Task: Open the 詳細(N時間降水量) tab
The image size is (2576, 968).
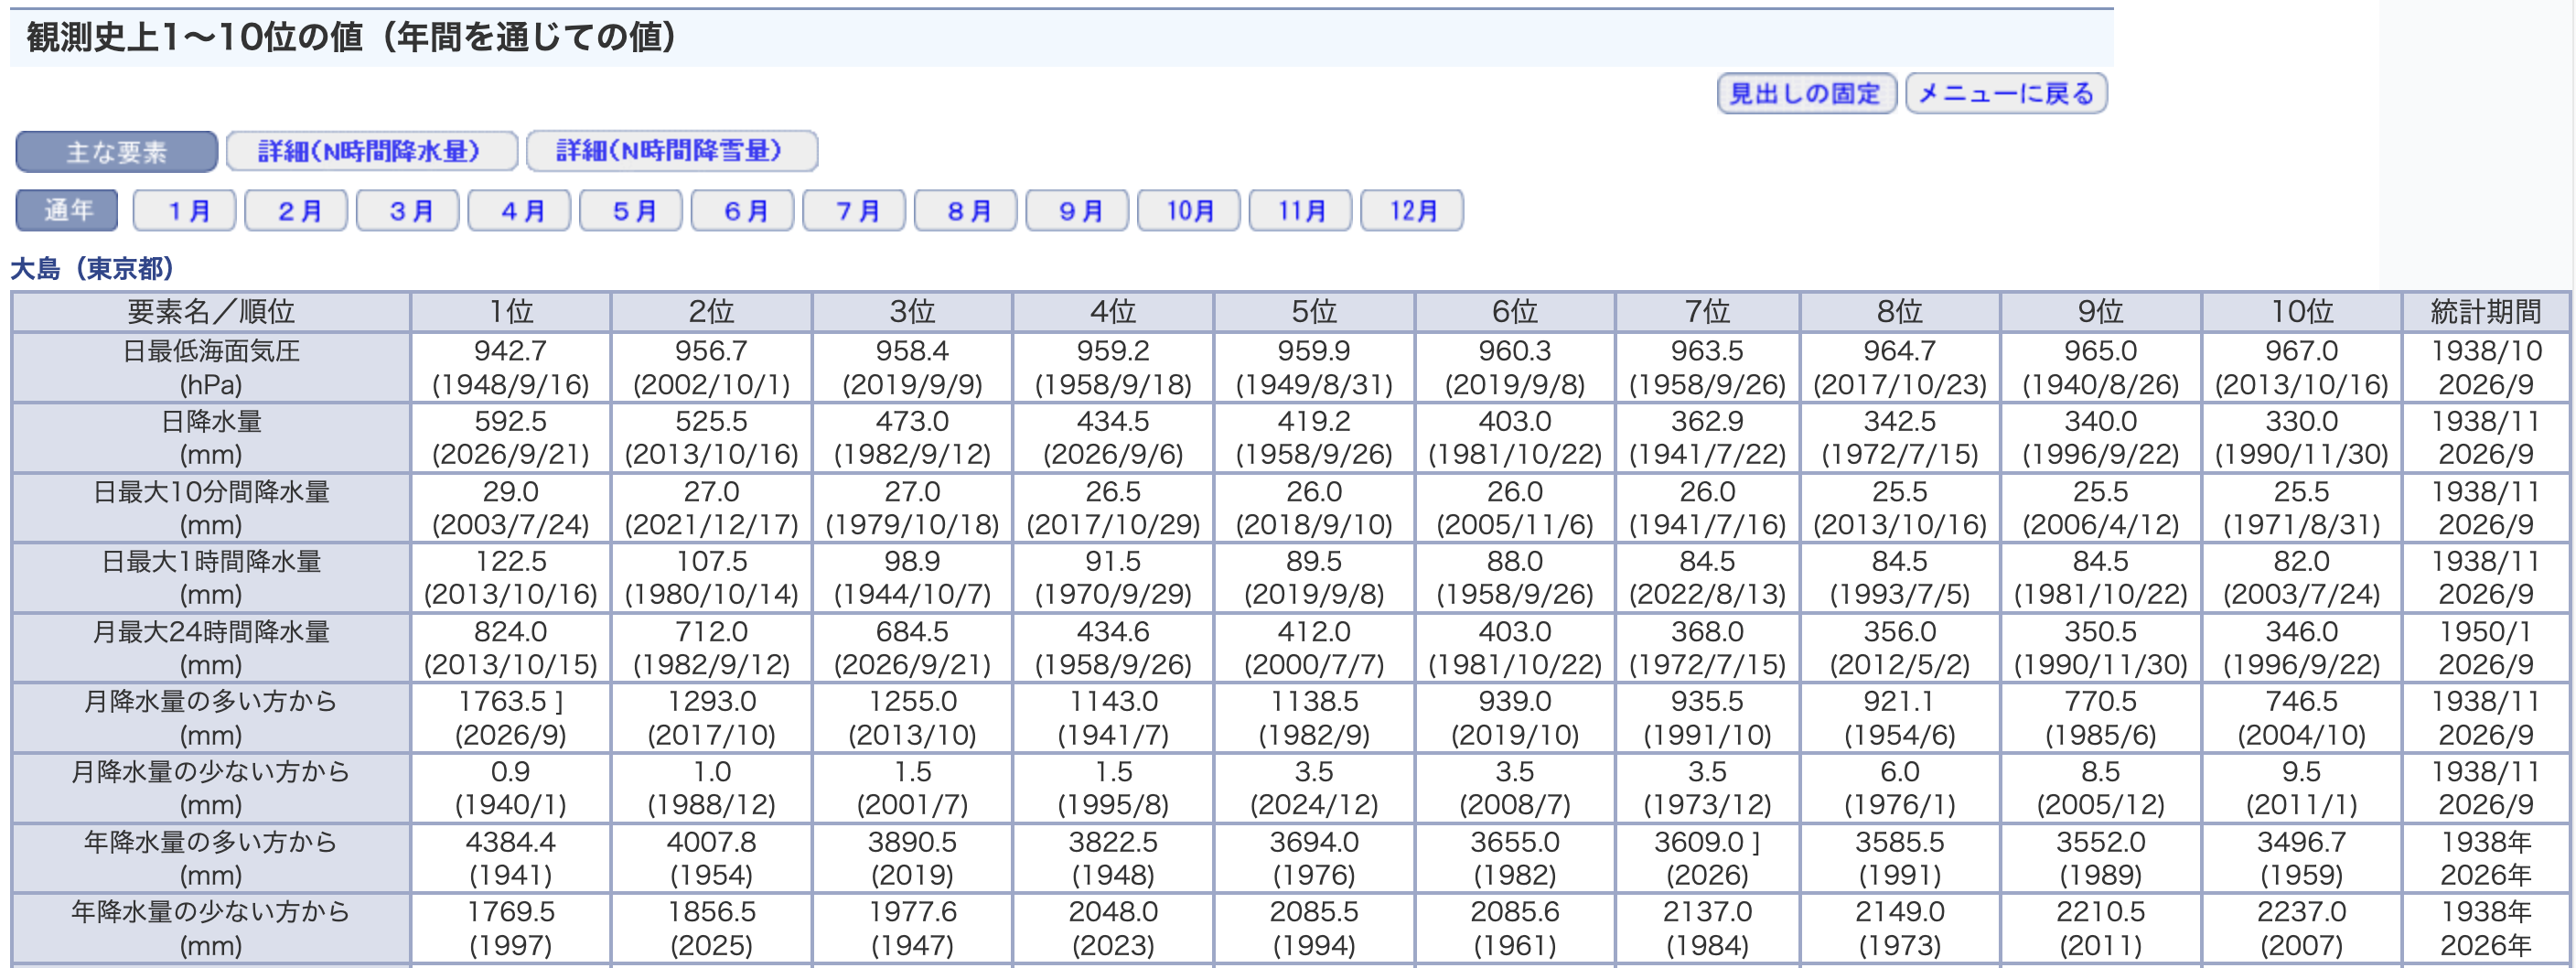Action: 371,152
